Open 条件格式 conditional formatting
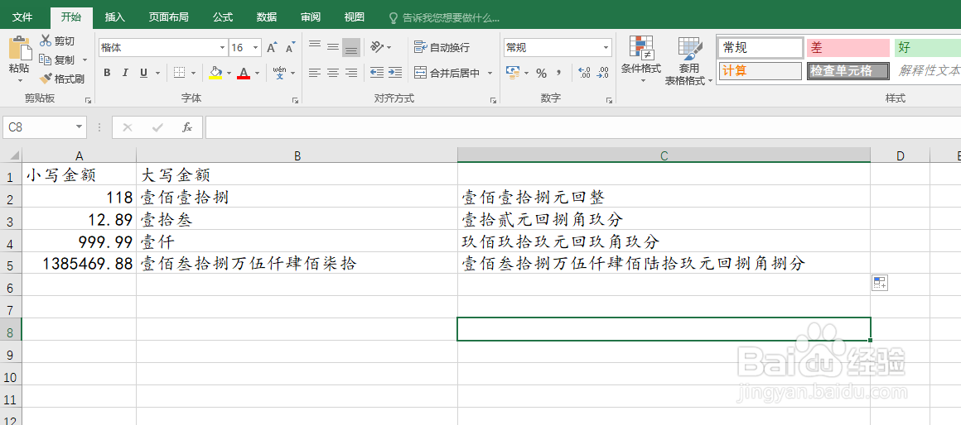Image resolution: width=961 pixels, height=425 pixels. (641, 60)
